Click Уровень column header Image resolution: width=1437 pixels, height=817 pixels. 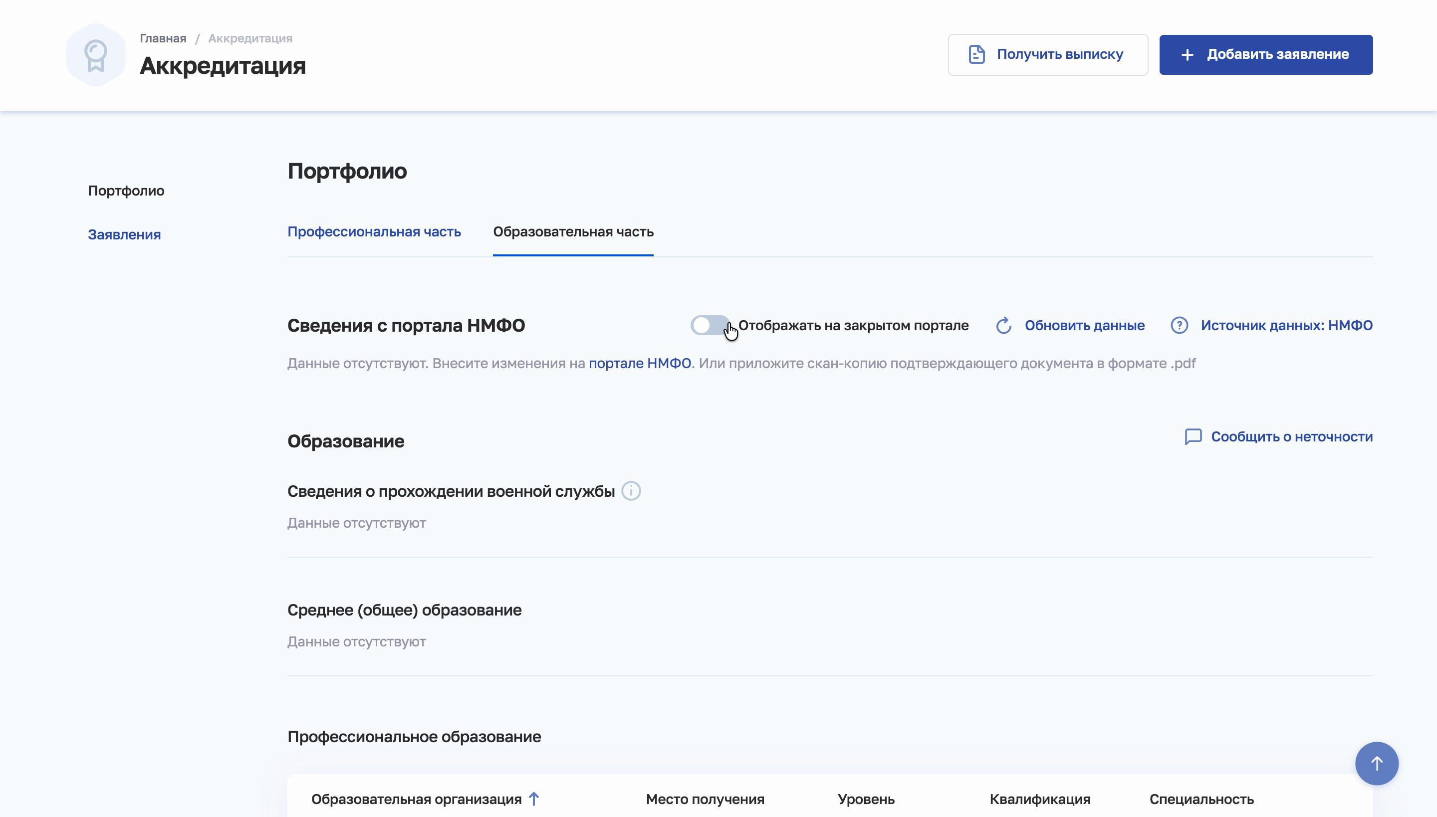[x=866, y=799]
